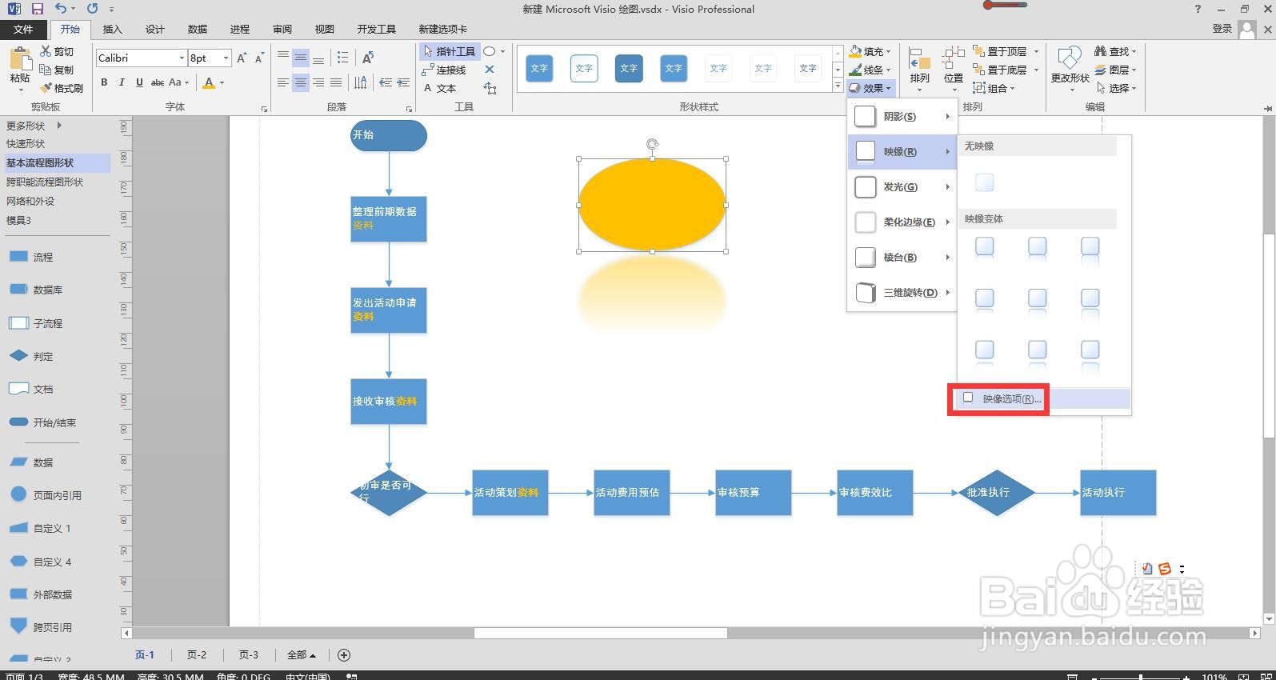Click the Find binoculars icon

point(1100,51)
